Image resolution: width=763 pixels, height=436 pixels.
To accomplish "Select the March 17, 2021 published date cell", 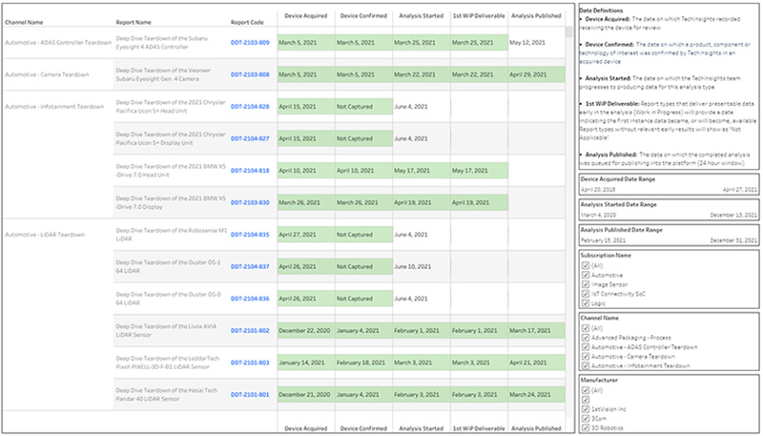I will (536, 331).
